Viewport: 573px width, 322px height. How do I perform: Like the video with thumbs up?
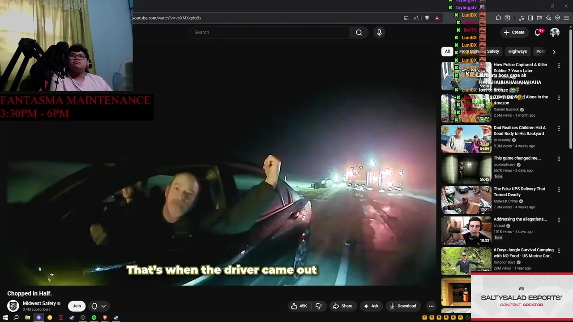click(x=299, y=306)
